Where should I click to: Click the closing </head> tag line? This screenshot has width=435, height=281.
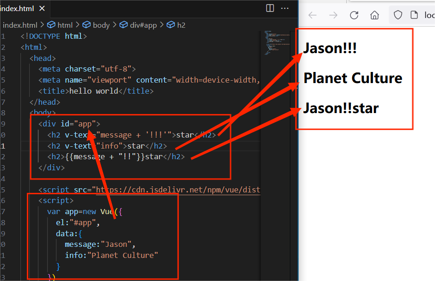pos(45,102)
